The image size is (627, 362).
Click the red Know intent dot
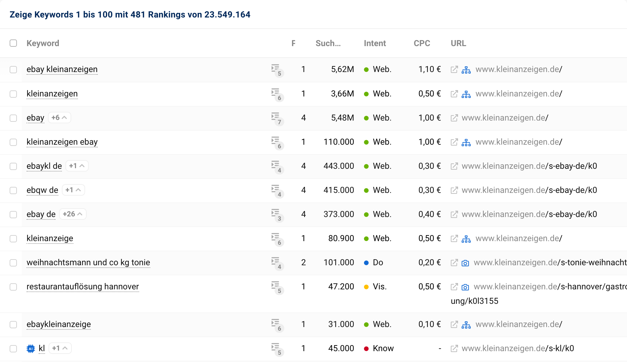click(x=366, y=349)
